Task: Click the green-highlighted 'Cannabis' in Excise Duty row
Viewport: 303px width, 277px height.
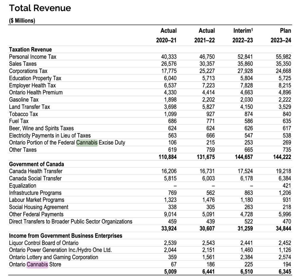Action: coord(87,142)
